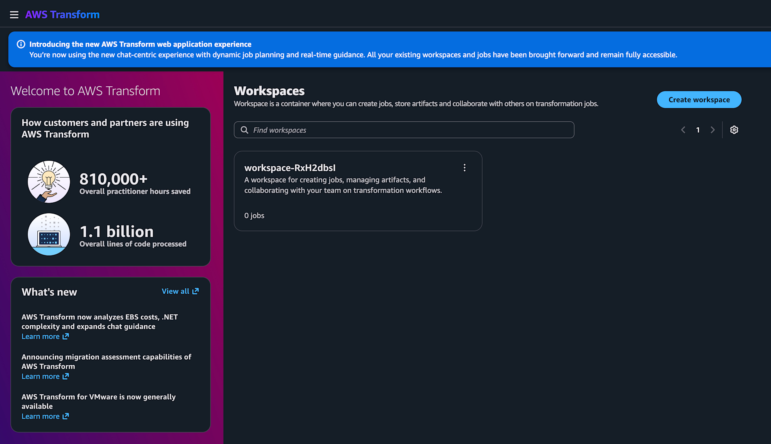Click the lightbulb hours saved illustration
This screenshot has height=444, width=771.
click(x=49, y=182)
